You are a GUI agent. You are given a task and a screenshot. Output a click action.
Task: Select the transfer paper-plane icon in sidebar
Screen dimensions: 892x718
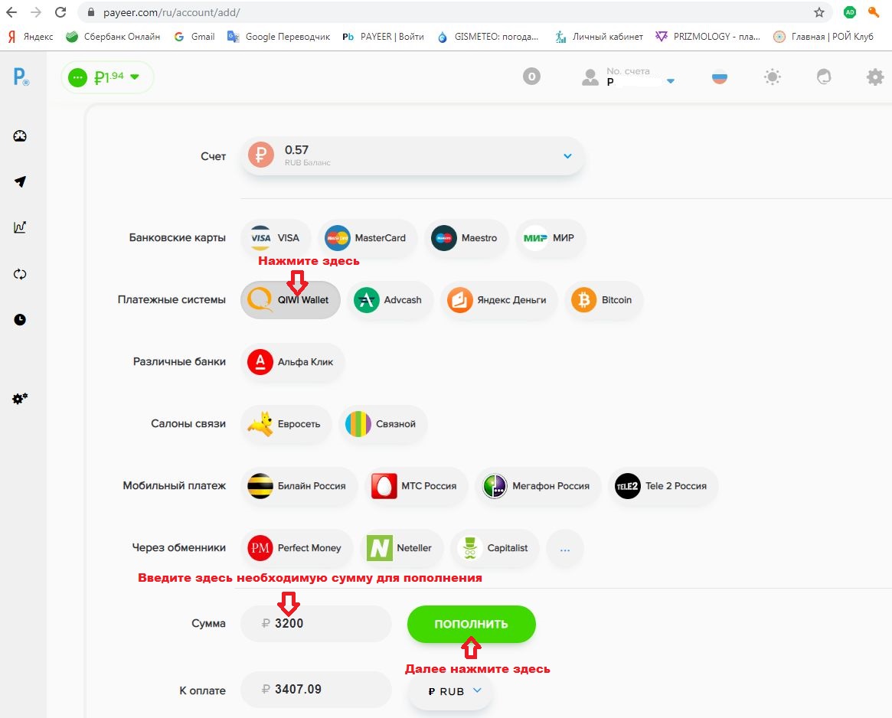tap(19, 181)
